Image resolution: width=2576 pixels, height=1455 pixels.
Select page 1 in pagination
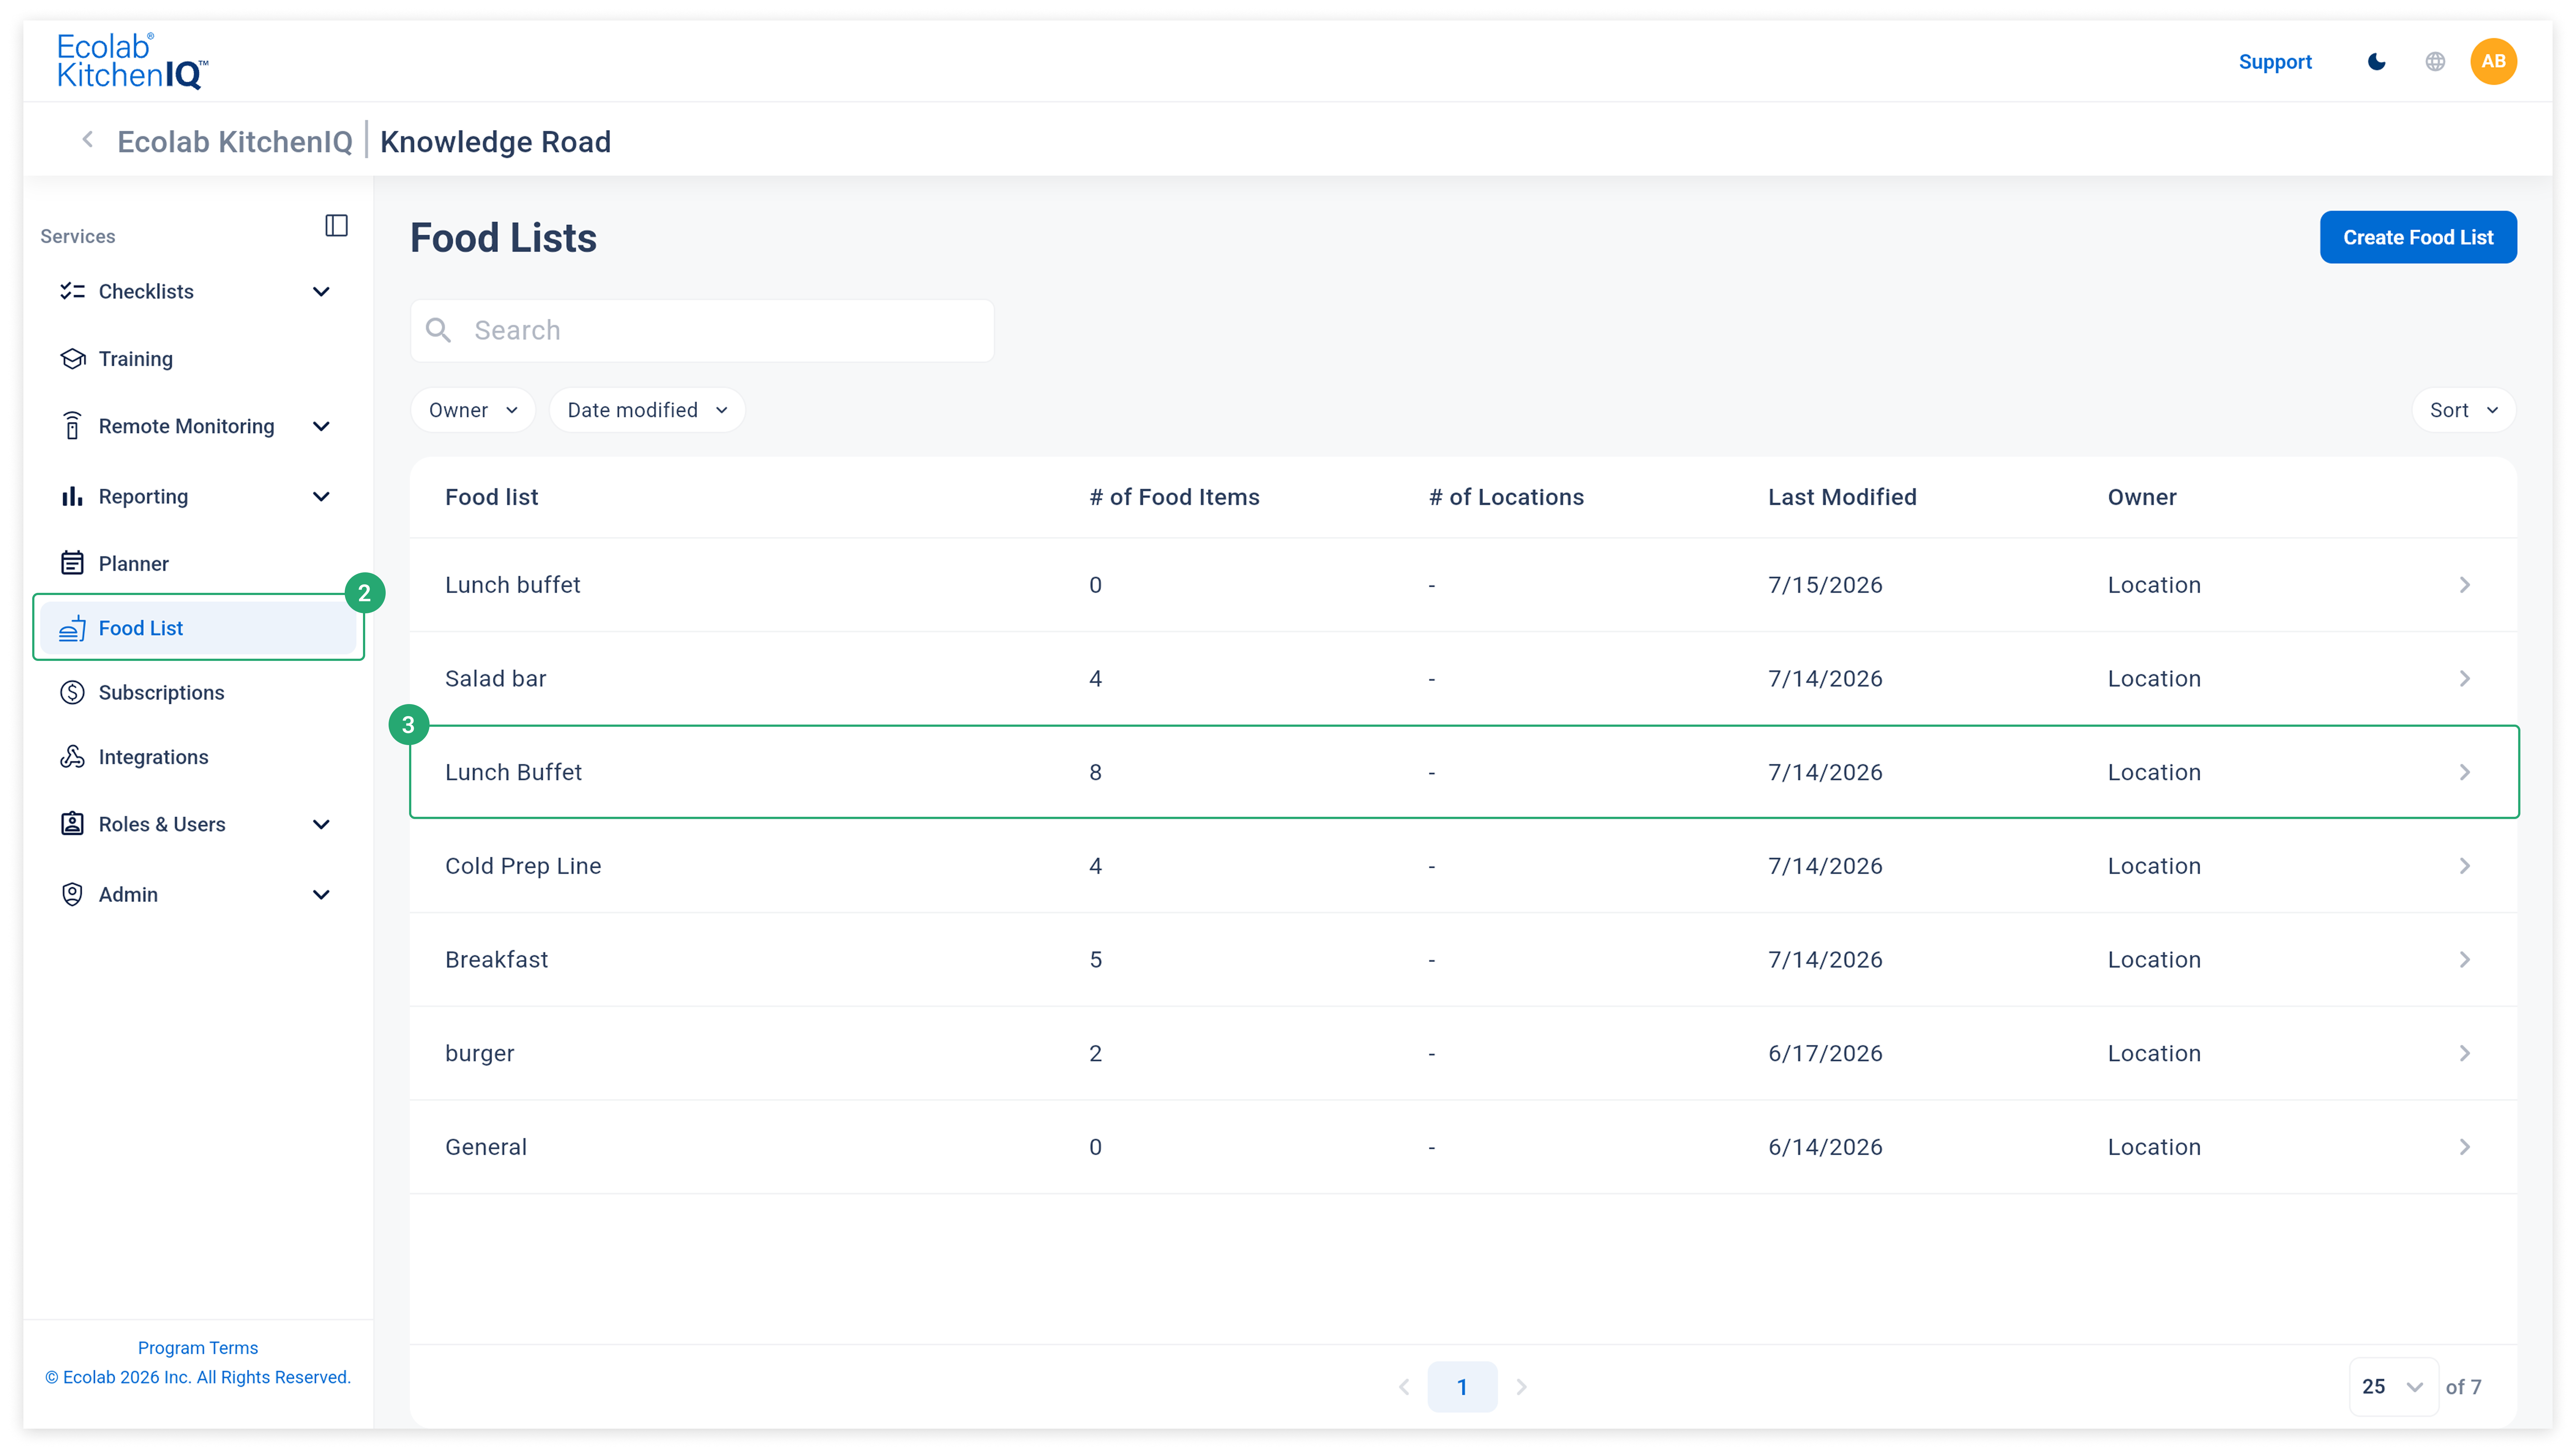point(1462,1387)
